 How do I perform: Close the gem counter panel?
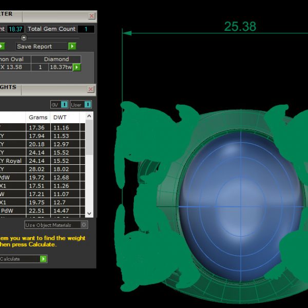pyautogui.click(x=91, y=16)
